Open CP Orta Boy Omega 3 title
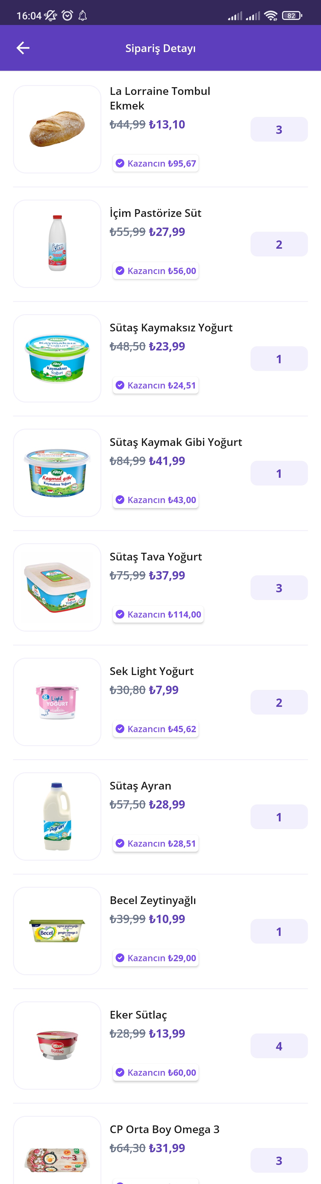This screenshot has height=1184, width=321. 164,1129
